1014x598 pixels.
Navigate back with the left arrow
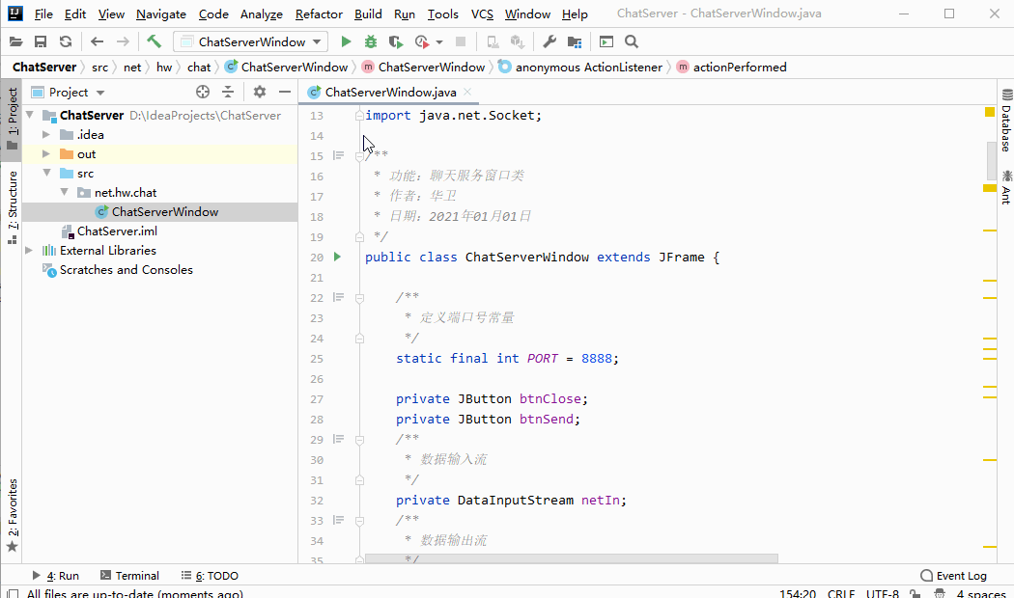pos(97,42)
